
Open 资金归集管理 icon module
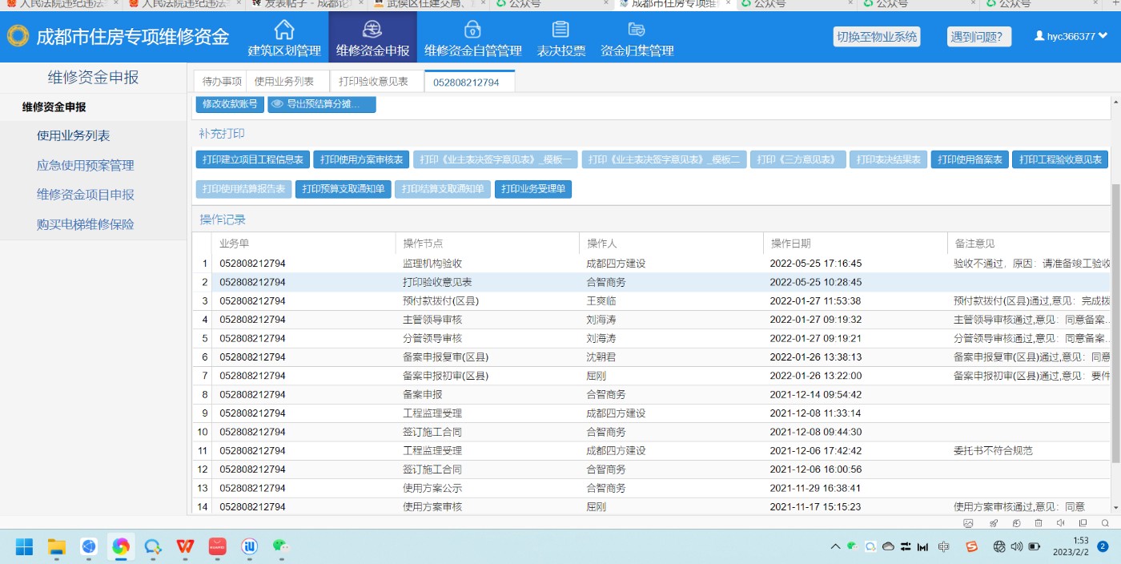pos(637,38)
